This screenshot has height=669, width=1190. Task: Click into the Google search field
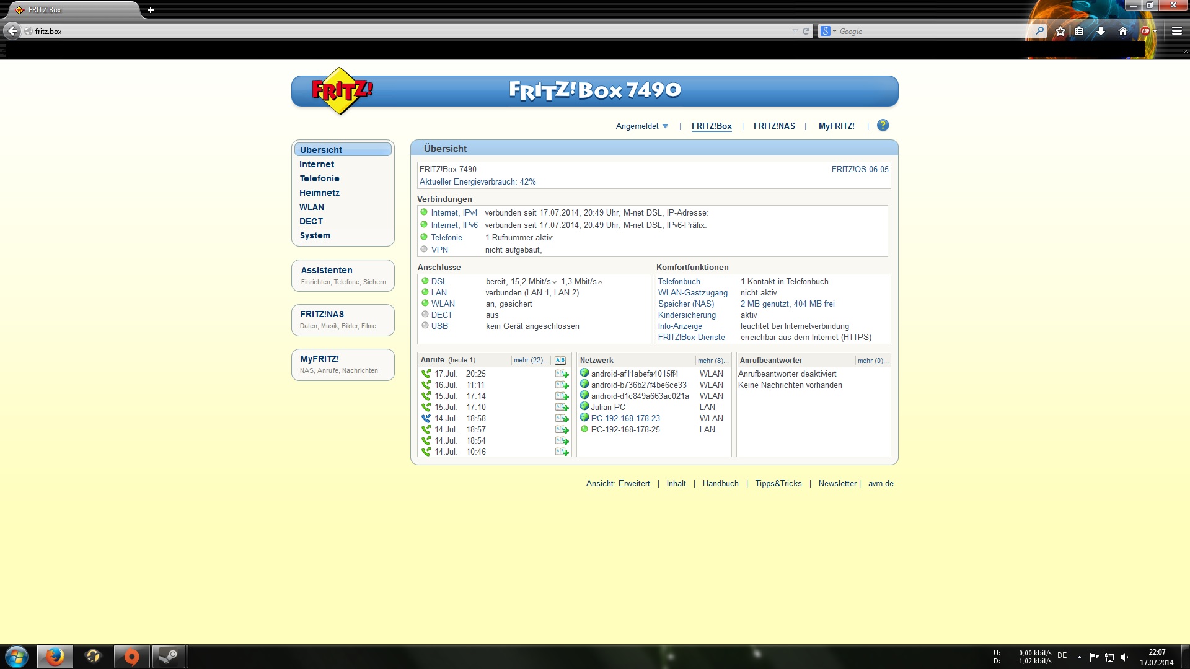click(x=930, y=32)
